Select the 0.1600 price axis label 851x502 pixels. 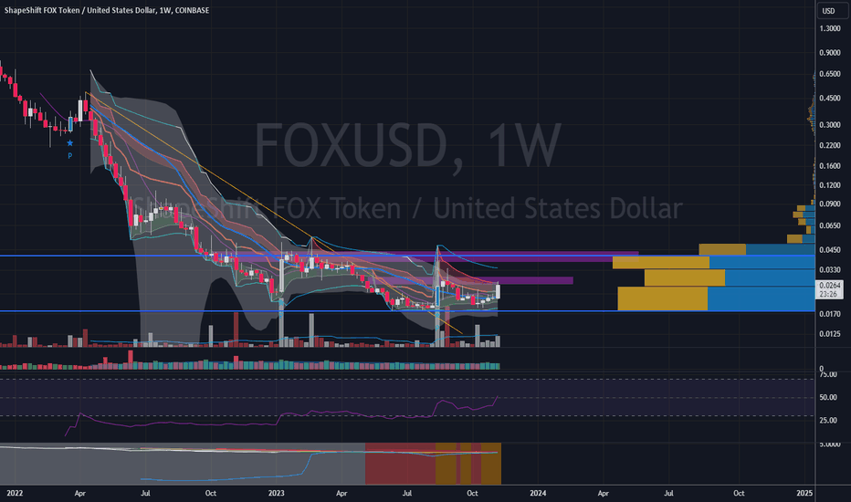pos(830,166)
